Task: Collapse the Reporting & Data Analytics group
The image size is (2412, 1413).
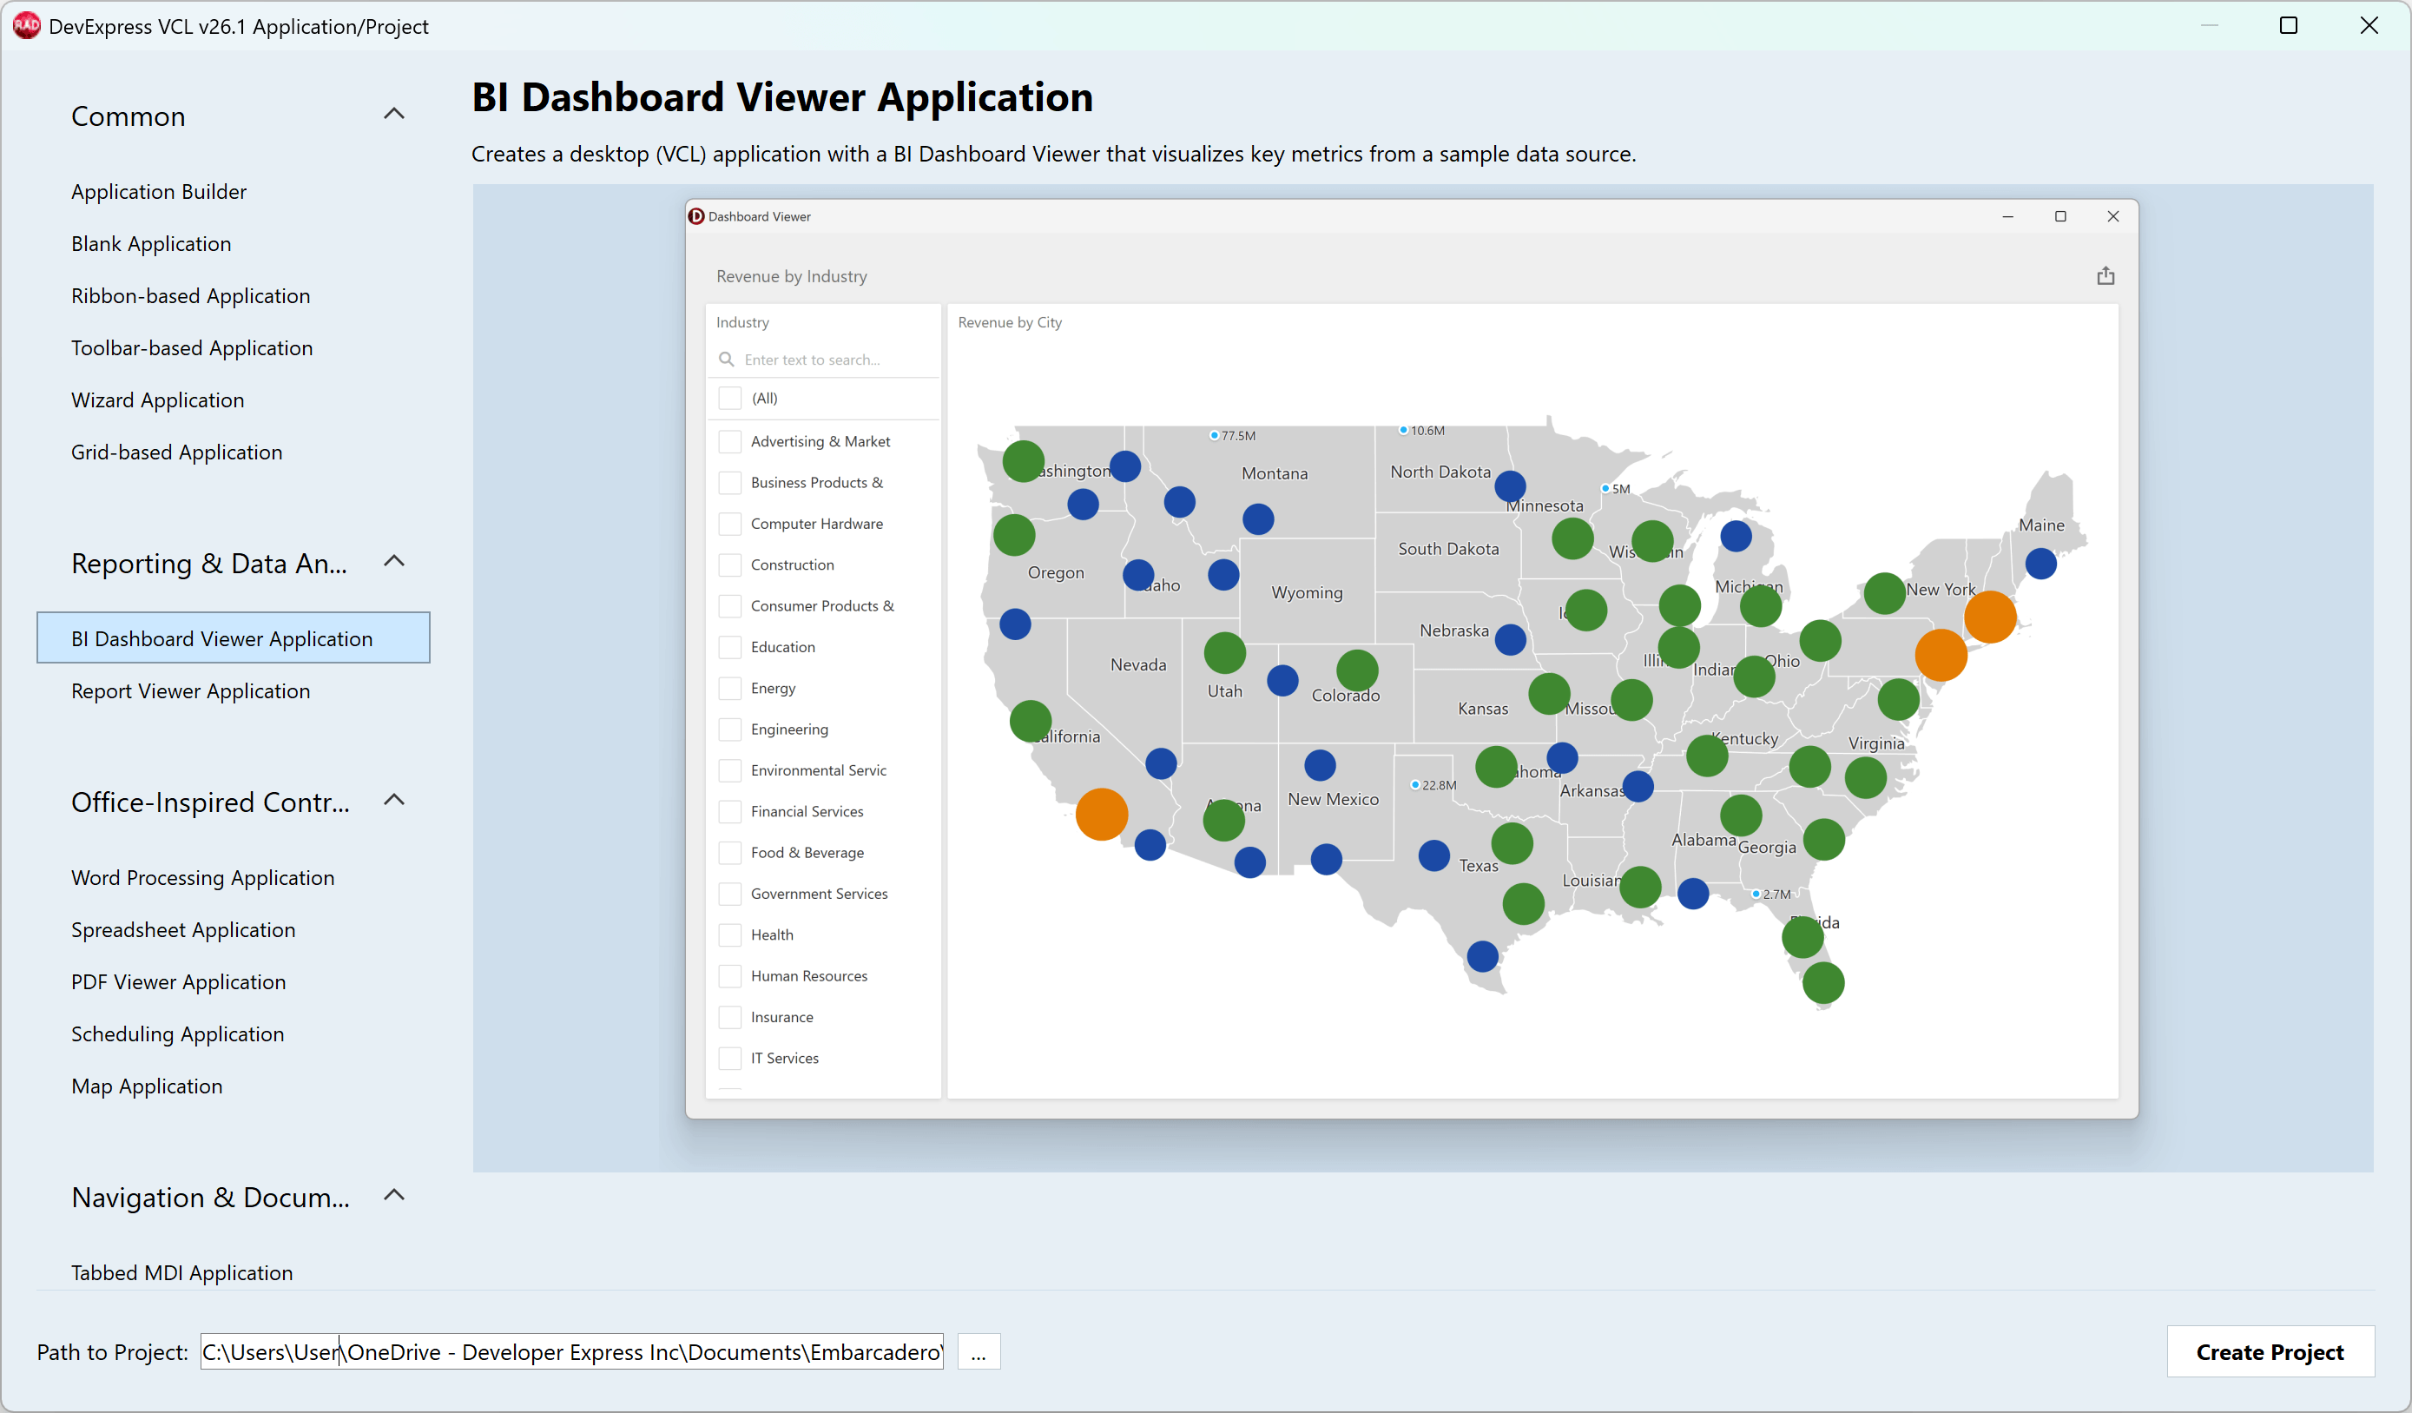Action: click(393, 562)
